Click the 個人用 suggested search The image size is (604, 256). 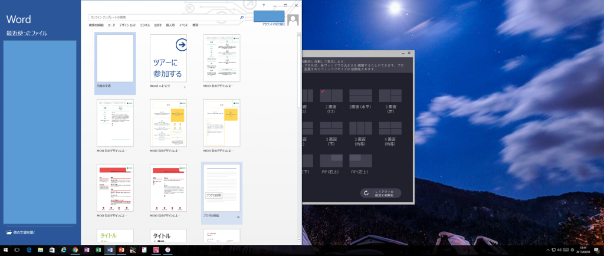[x=170, y=25]
